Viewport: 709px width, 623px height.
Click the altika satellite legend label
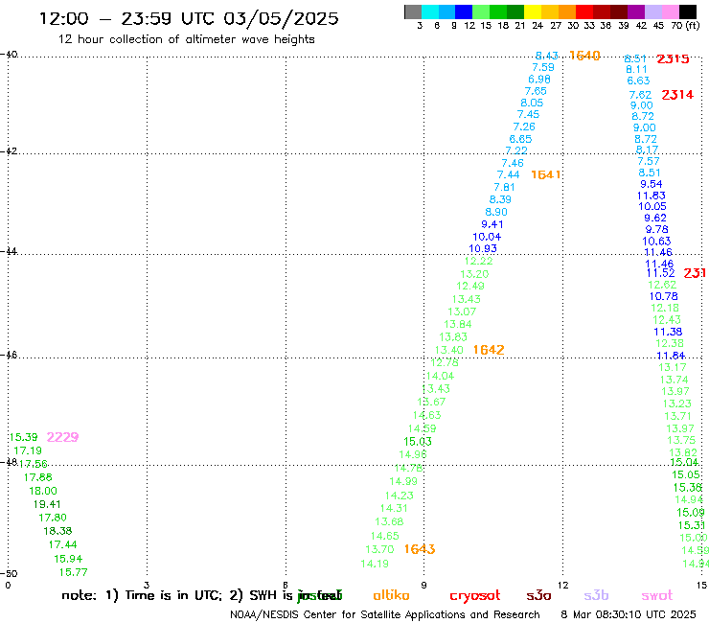click(x=391, y=595)
